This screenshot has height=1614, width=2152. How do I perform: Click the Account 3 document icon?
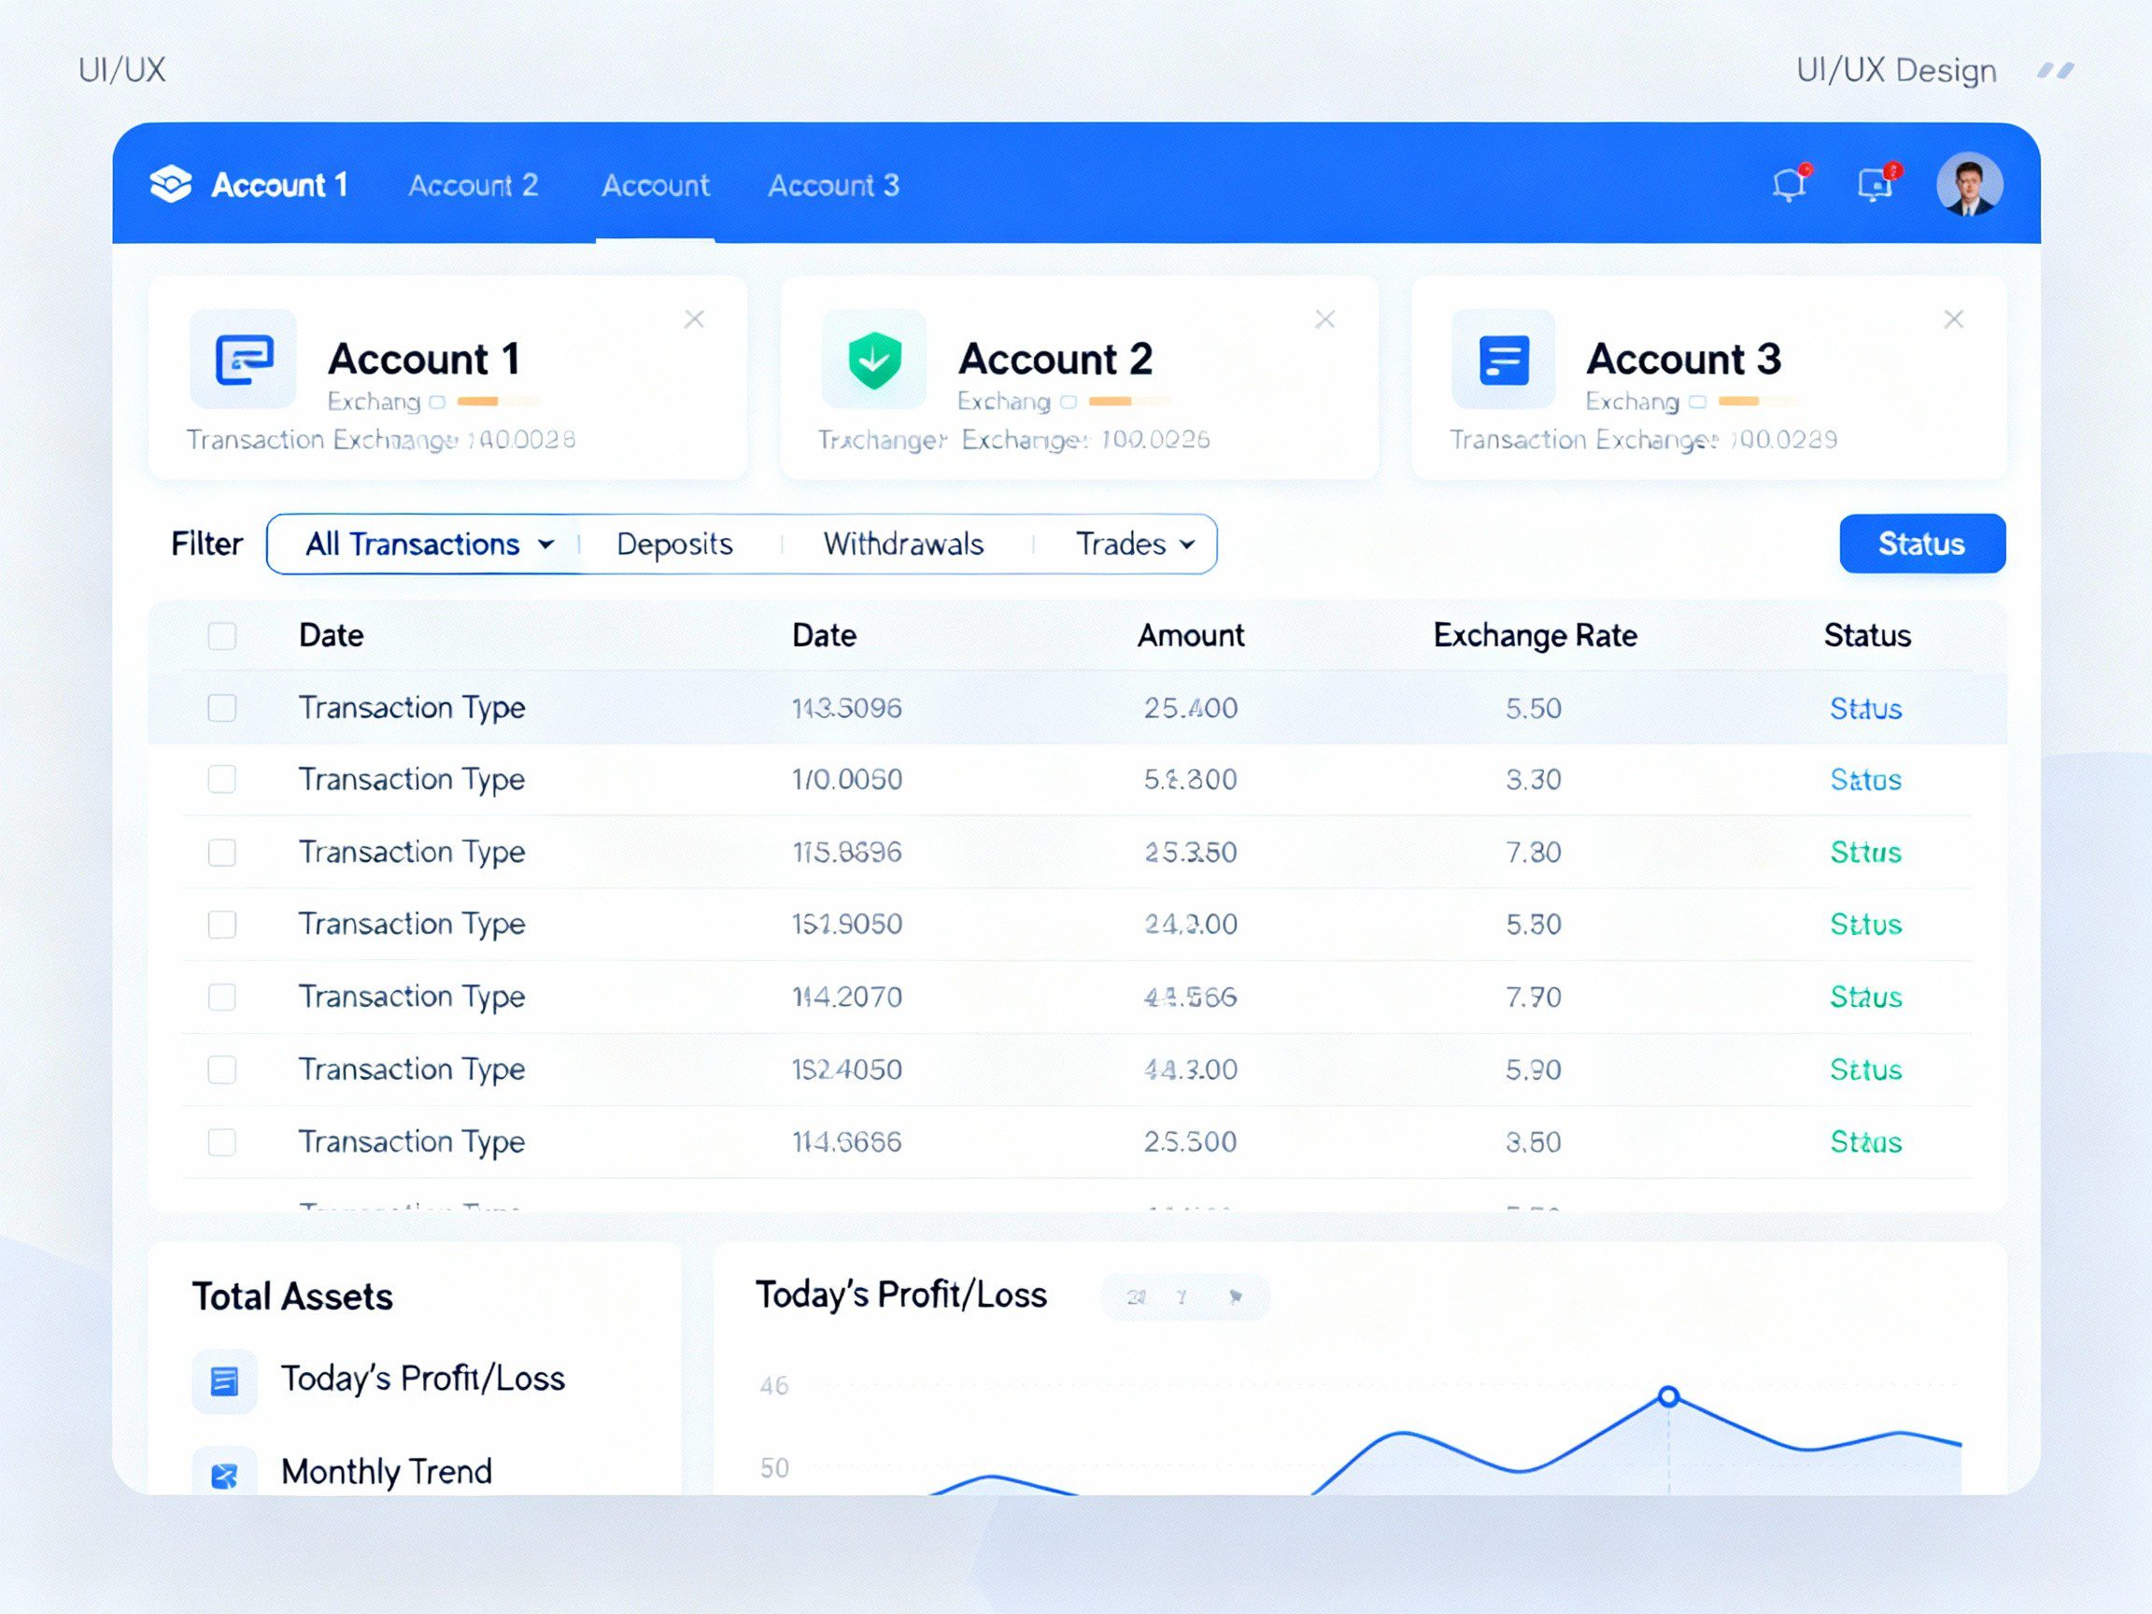point(1503,360)
